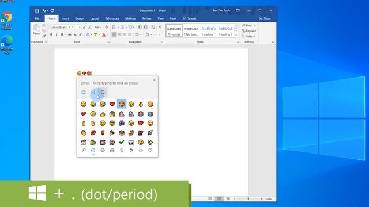Toggle Justify alignment button
This screenshot has height=207, width=369.
(x=130, y=34)
